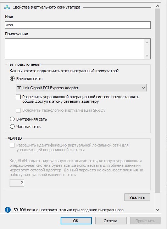Image resolution: width=167 pixels, height=229 pixels.
Task: Choose the Частная сеть radio button
Action: pyautogui.click(x=12, y=127)
